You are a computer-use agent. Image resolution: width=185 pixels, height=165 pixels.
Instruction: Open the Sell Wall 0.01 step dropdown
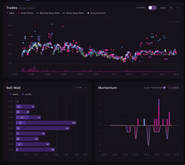pos(81,88)
